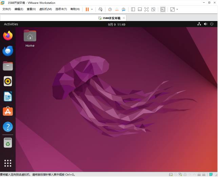
Task: Open the Help icon in dock
Action: coord(8,127)
